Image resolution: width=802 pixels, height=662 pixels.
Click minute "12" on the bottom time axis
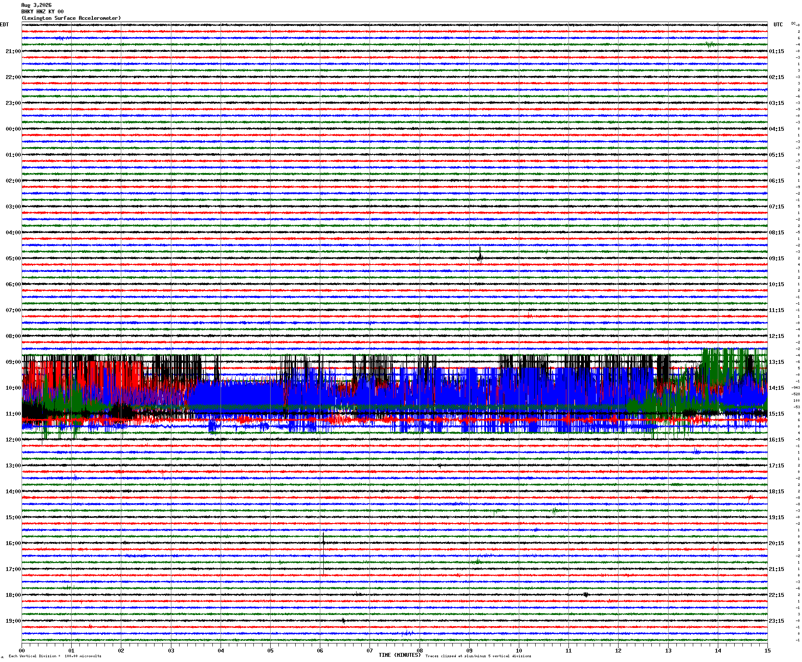(619, 651)
